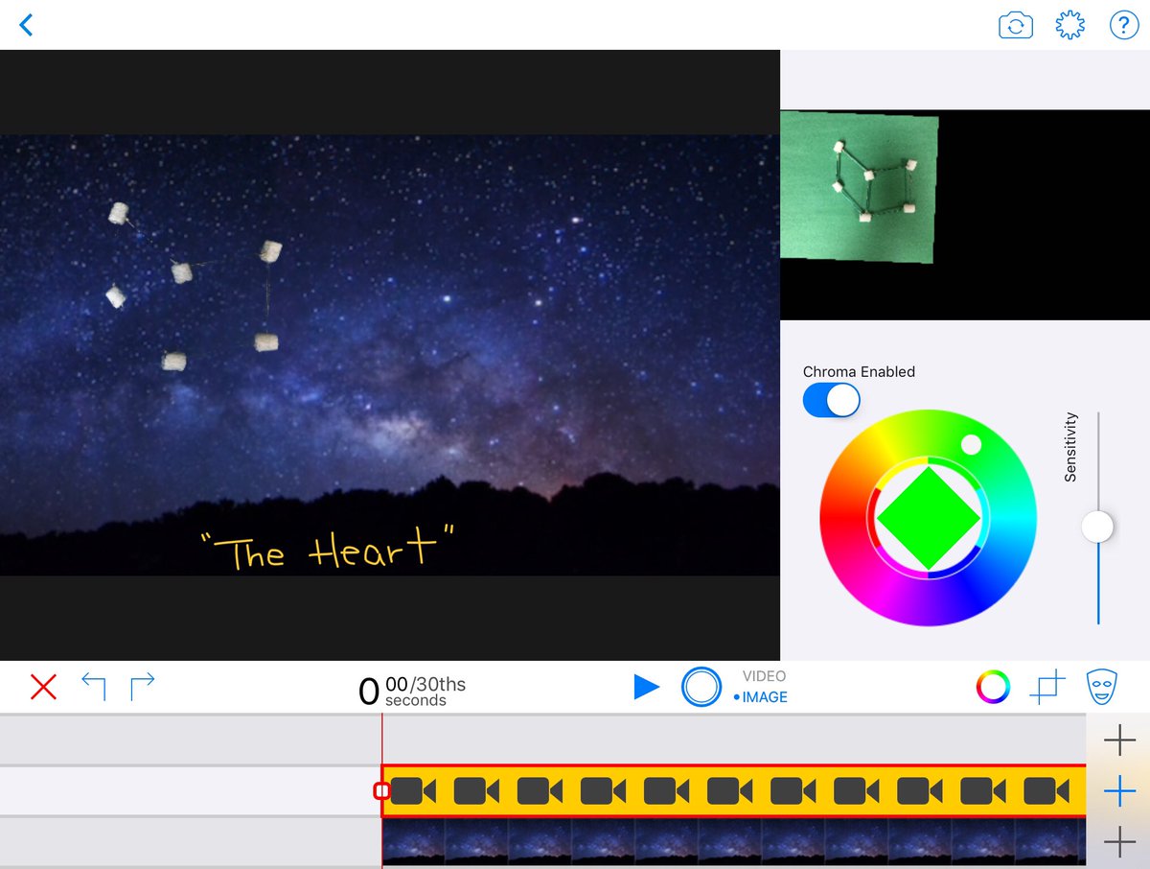This screenshot has height=869, width=1150.
Task: Switch output mode from Image to Video
Action: coord(763,675)
